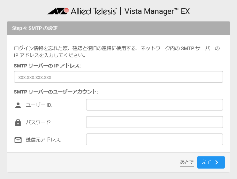Click the 送信元アドレス label text
This screenshot has width=237, height=179.
pyautogui.click(x=43, y=140)
